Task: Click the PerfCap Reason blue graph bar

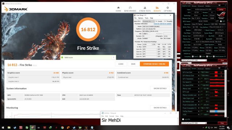Action: click(x=216, y=111)
